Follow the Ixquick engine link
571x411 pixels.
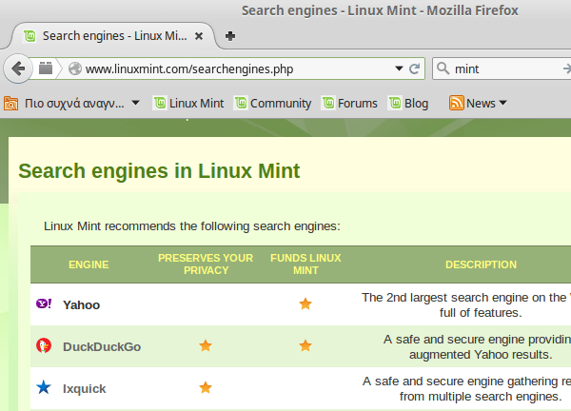[x=84, y=388]
